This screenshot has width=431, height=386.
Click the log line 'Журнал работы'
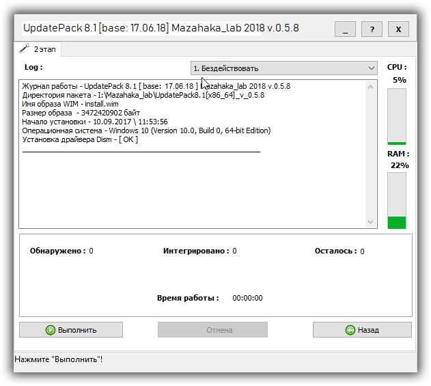tap(156, 86)
